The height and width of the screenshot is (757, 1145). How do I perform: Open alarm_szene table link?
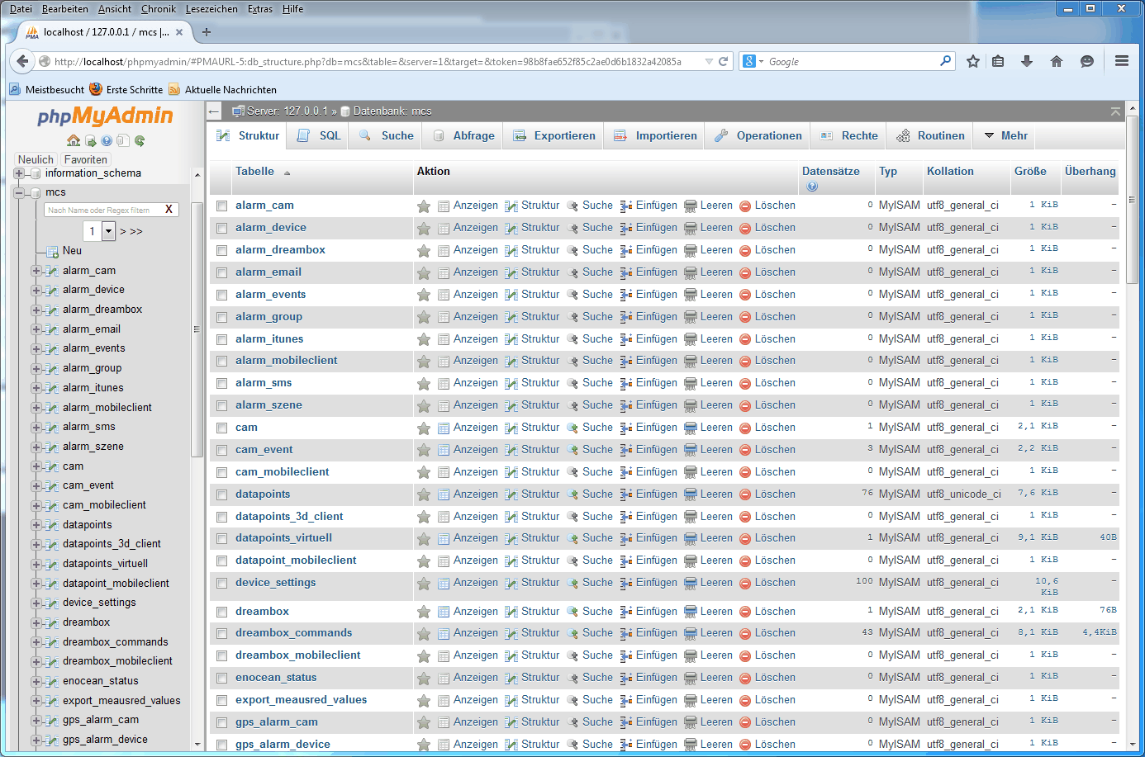(268, 405)
